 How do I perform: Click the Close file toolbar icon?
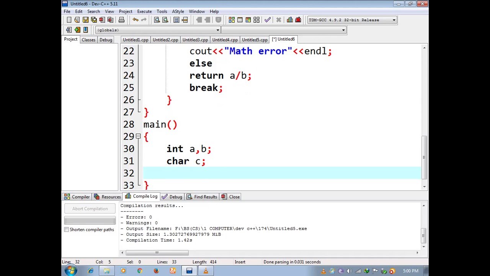coord(102,20)
